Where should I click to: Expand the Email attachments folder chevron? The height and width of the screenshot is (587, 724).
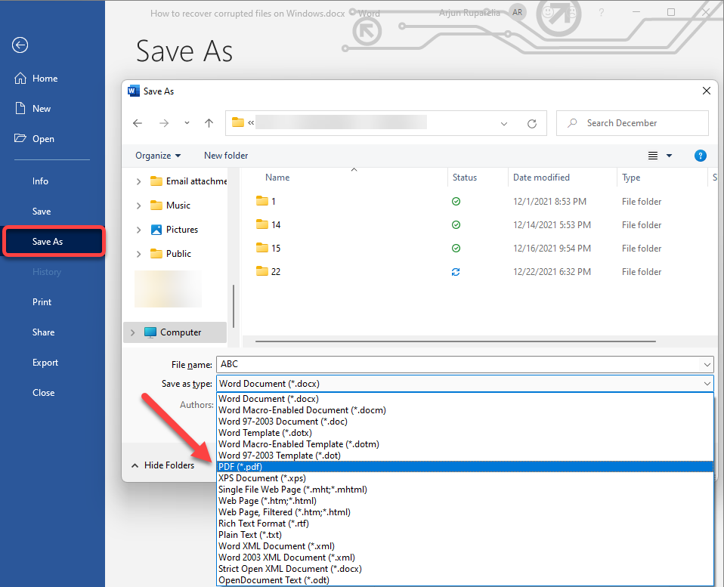[x=138, y=181]
